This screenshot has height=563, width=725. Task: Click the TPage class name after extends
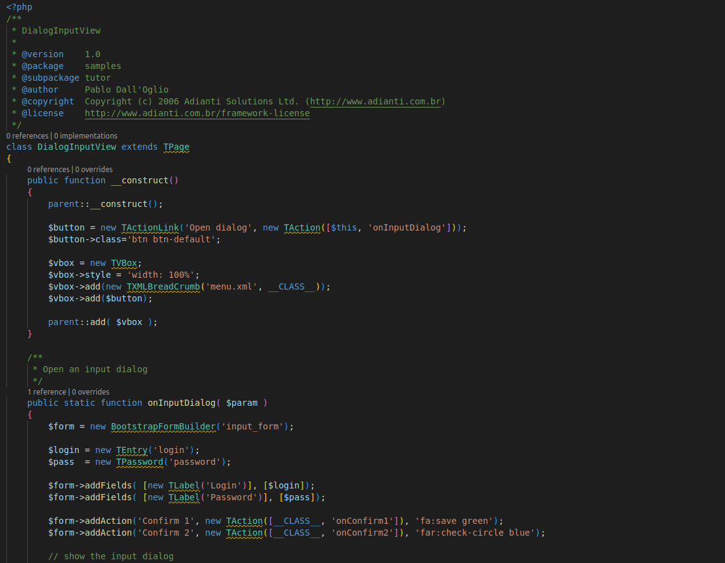click(176, 147)
